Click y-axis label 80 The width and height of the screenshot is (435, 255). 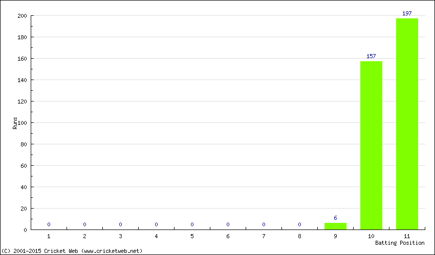pyautogui.click(x=24, y=144)
